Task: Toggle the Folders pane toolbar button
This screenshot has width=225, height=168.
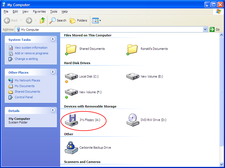Action: [x=78, y=20]
